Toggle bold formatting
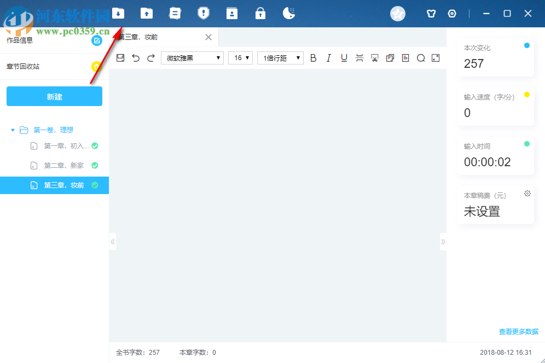Screen dimensions: 545x363 [313, 57]
